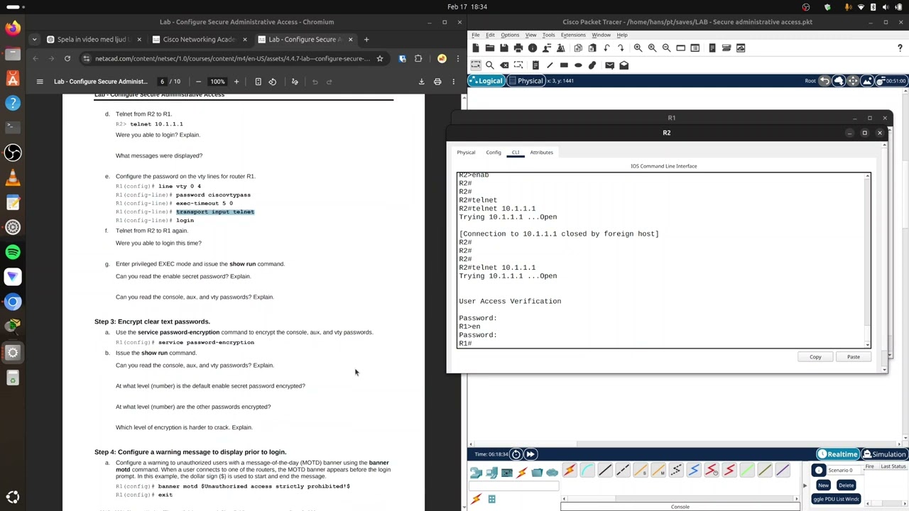
Task: Choose Serial DCE red cable with clock
Action: coord(712,470)
